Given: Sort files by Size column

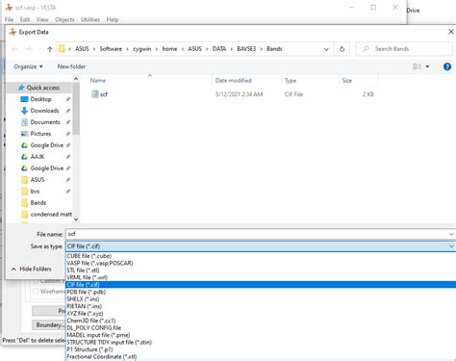Looking at the screenshot, I should tap(346, 81).
